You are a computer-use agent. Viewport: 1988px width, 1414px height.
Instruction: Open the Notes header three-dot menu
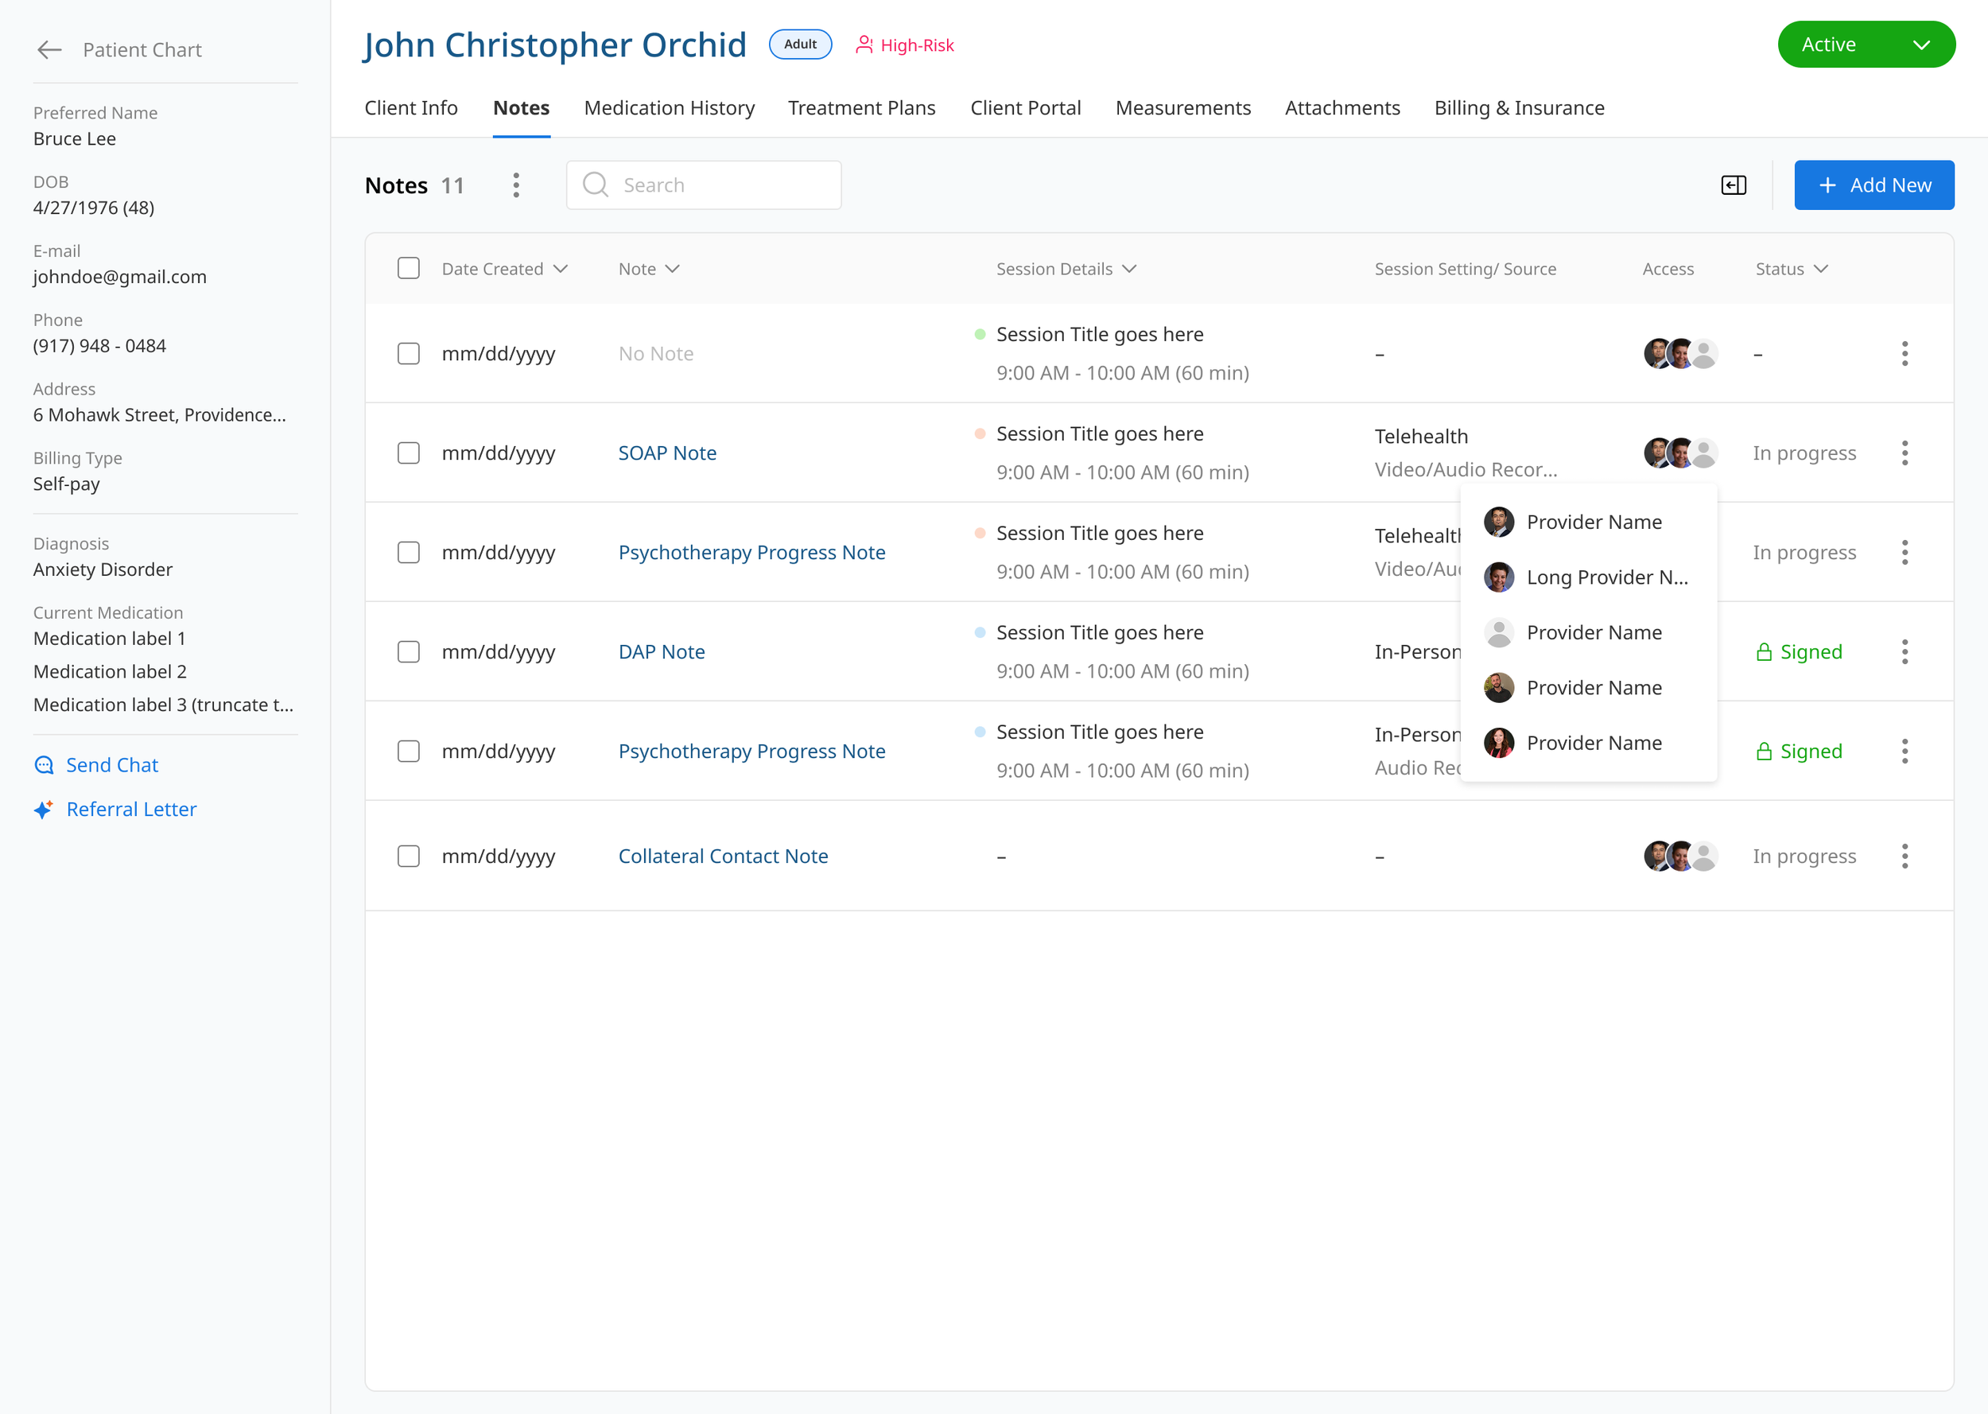[516, 185]
